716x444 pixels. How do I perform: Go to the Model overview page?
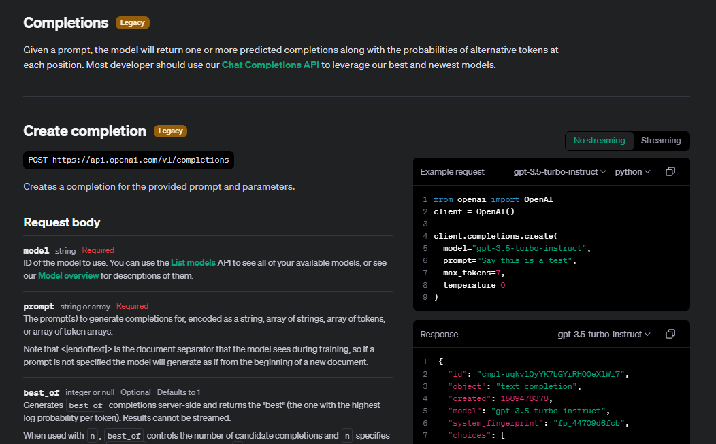pos(69,276)
